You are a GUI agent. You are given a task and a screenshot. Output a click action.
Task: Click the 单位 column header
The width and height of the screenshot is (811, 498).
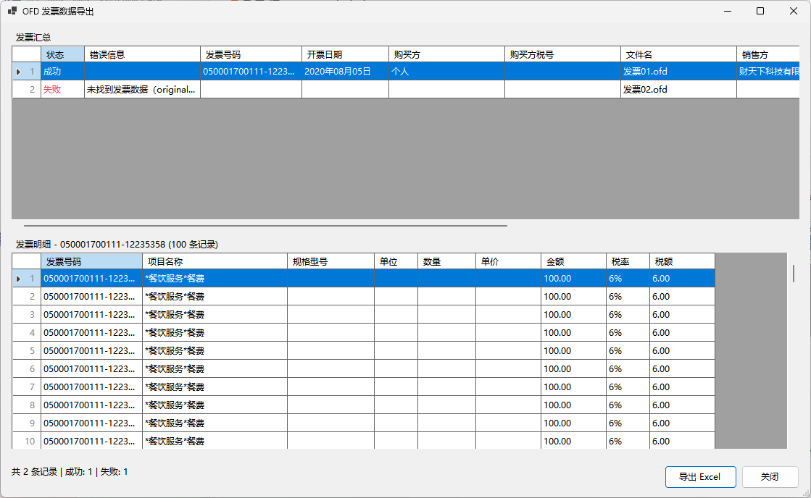click(396, 261)
